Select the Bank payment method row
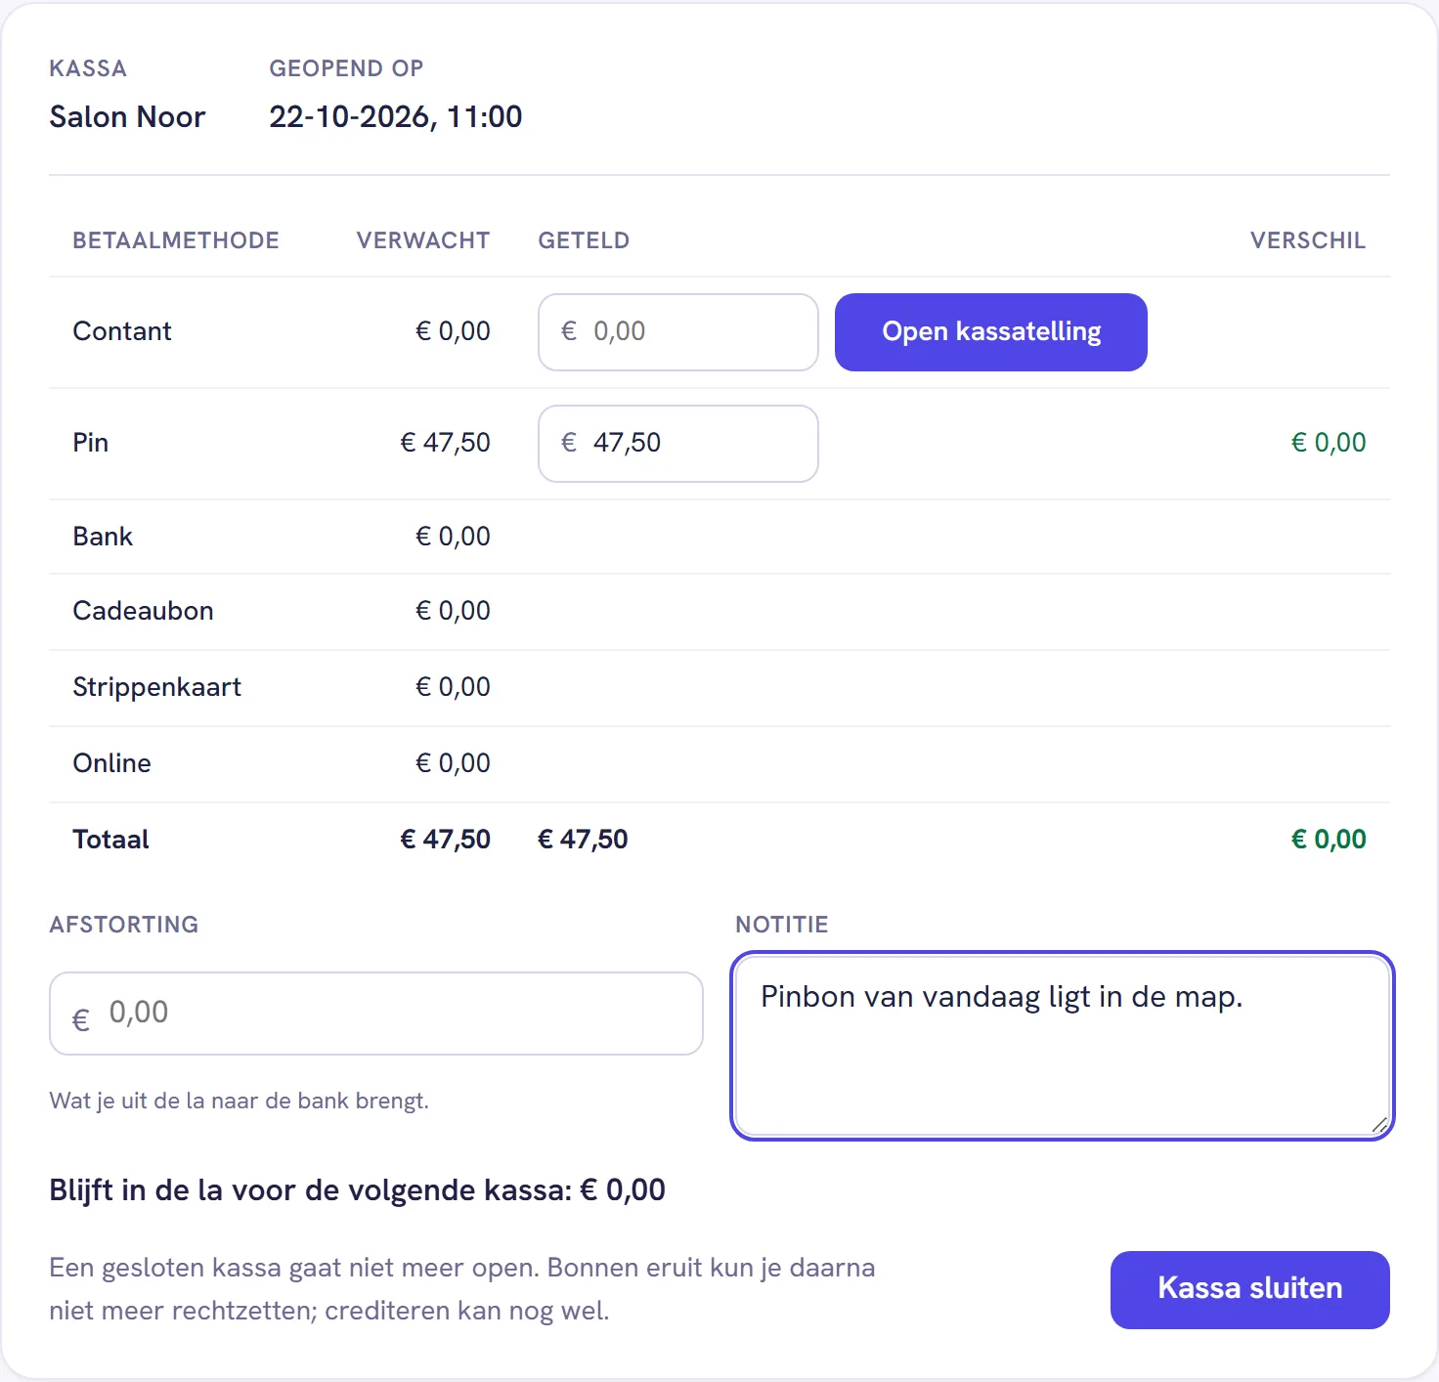Viewport: 1439px width, 1382px height. [x=719, y=537]
